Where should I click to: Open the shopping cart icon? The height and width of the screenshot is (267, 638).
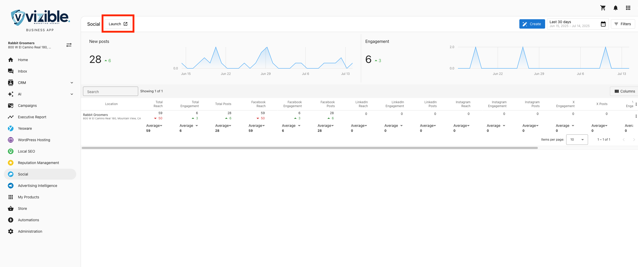tap(603, 8)
